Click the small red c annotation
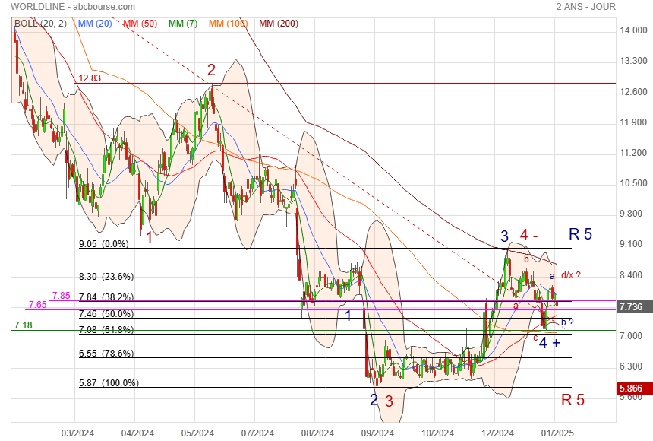 535,338
